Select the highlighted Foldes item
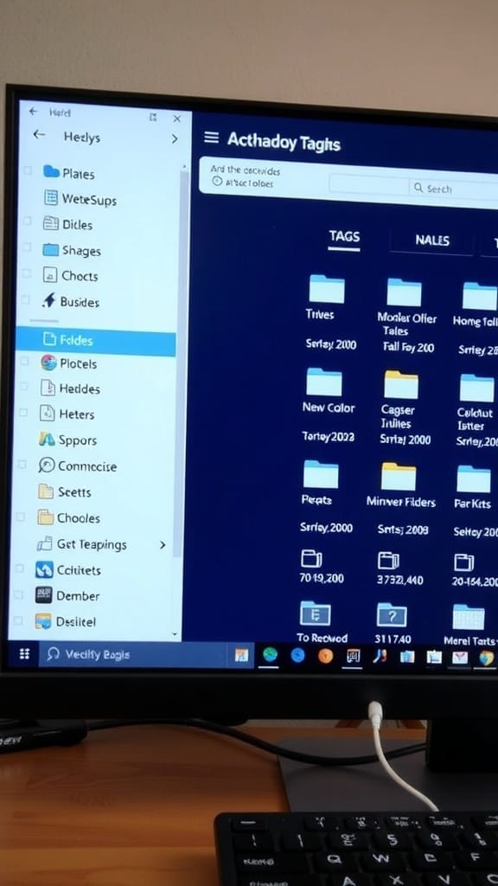The width and height of the screenshot is (498, 886). (96, 340)
